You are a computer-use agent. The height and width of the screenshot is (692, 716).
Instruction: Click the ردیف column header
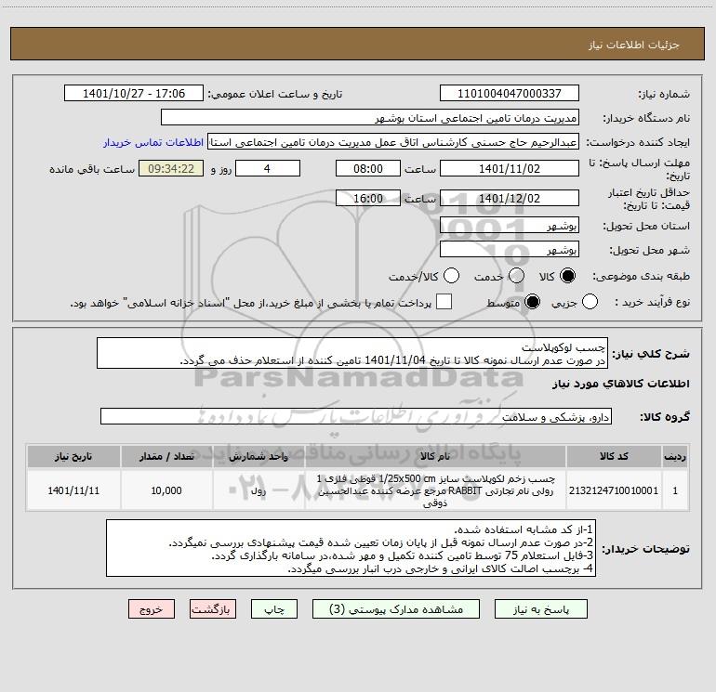pos(675,457)
